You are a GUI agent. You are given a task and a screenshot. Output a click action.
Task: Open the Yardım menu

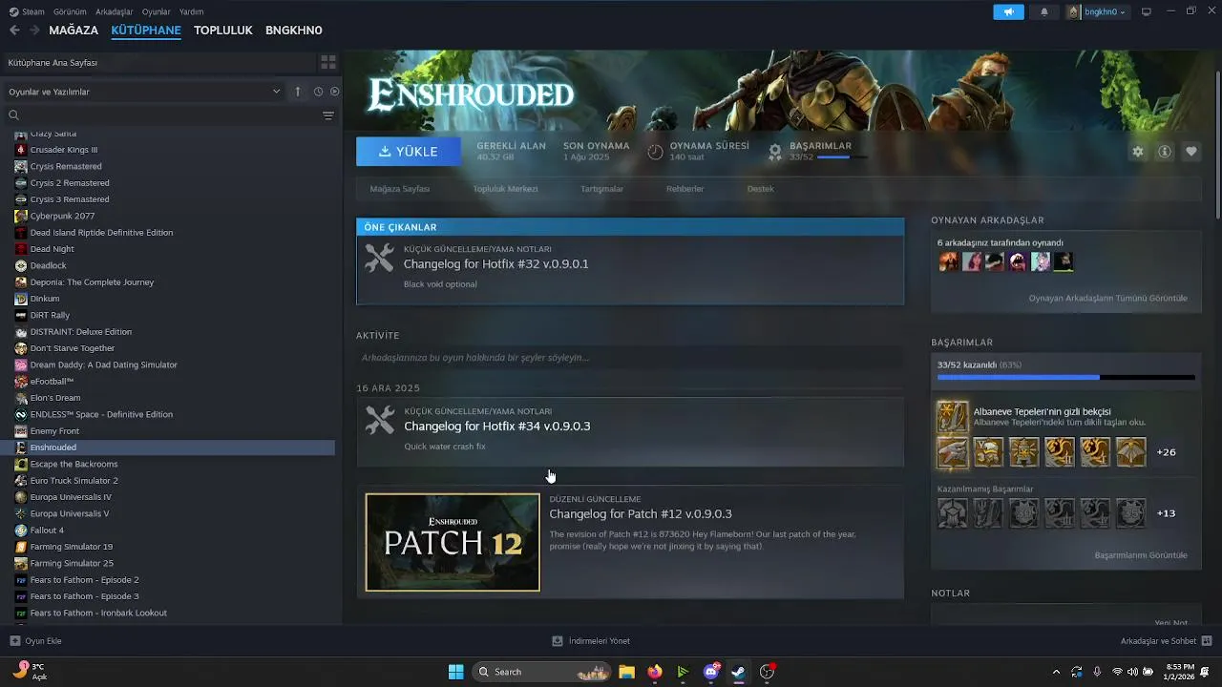(x=191, y=11)
